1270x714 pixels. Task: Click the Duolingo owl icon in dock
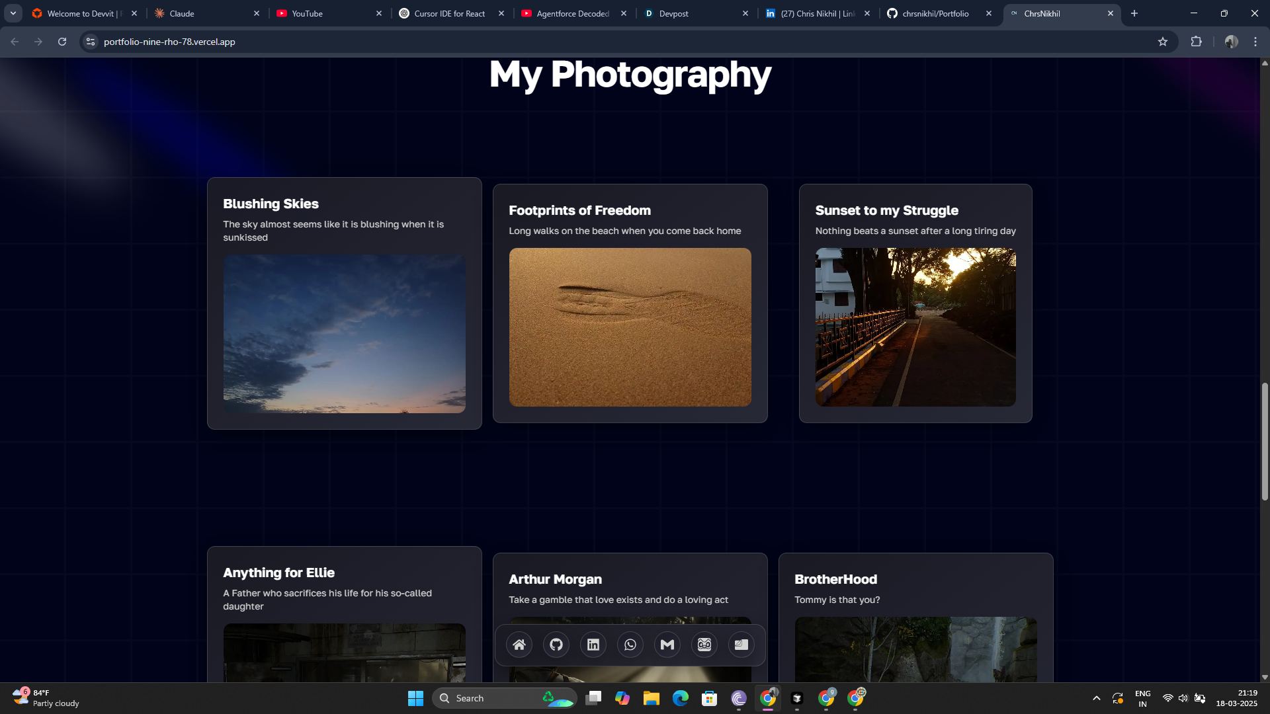(704, 645)
